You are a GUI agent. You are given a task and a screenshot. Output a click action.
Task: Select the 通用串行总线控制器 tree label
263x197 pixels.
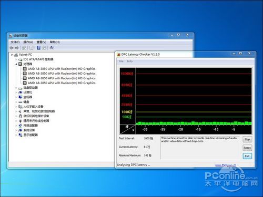36,121
